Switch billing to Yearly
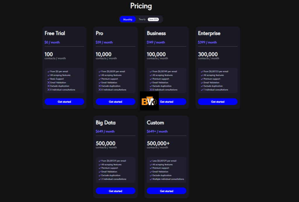 point(142,19)
